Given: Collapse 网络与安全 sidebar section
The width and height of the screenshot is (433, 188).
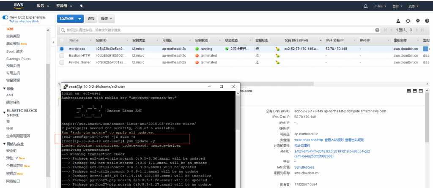Looking at the screenshot, I should point(4,144).
